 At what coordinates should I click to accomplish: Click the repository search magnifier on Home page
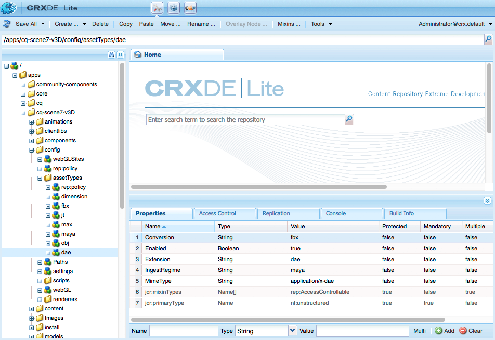(x=349, y=119)
